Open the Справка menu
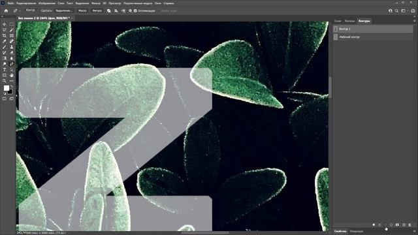The height and width of the screenshot is (235, 418). pos(169,3)
